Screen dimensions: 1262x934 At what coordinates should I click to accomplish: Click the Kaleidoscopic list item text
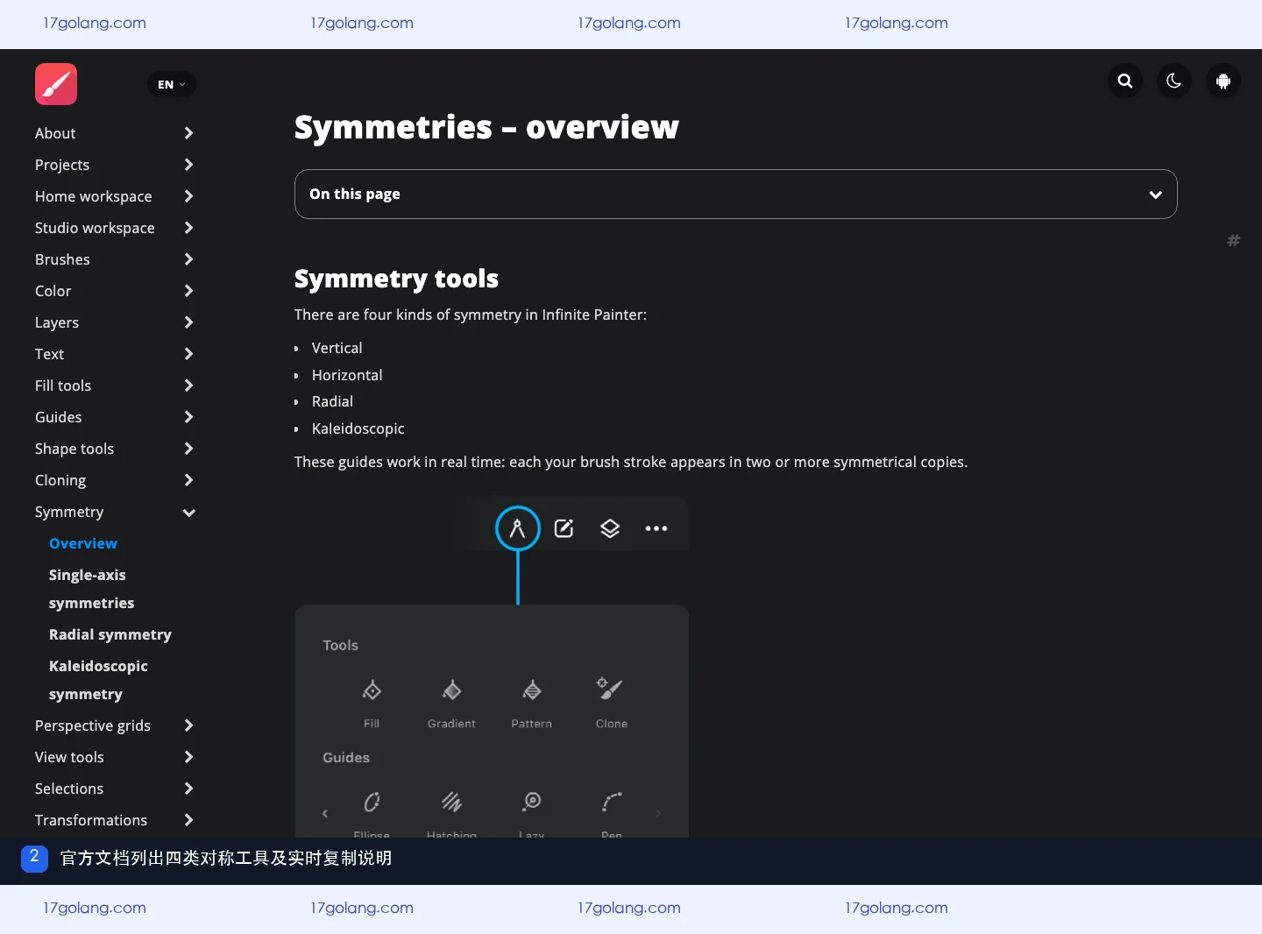click(x=358, y=428)
